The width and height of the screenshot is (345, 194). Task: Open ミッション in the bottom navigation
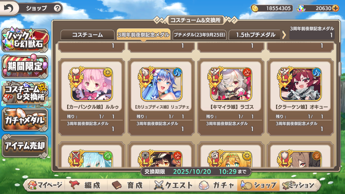(x=299, y=185)
